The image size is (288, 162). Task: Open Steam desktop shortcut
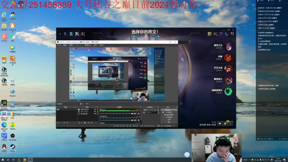click(x=13, y=148)
